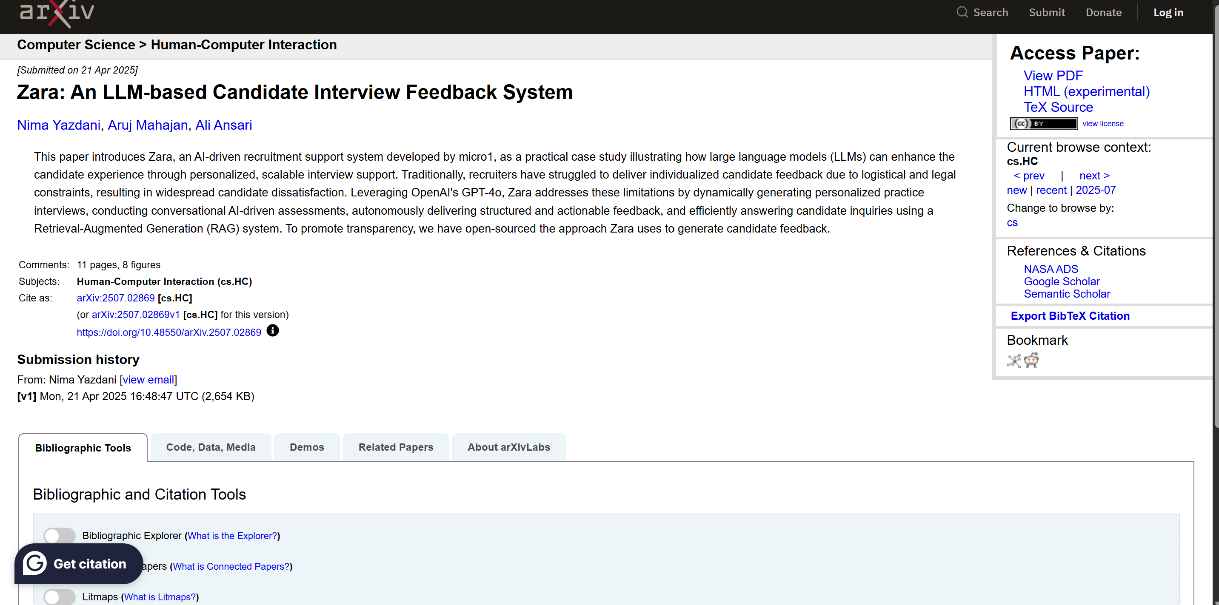The image size is (1219, 605).
Task: Click 'What is Litmaps?' link
Action: click(x=160, y=597)
